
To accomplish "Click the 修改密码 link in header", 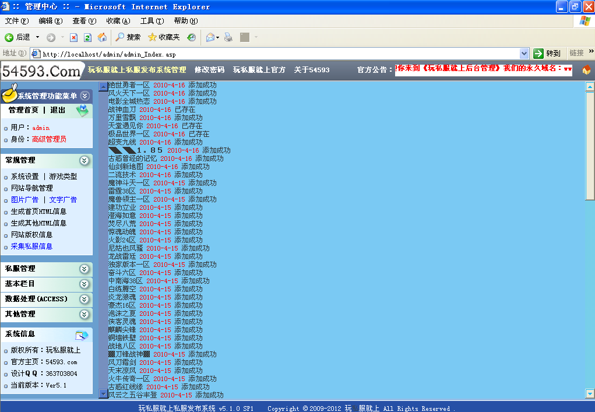I will (x=209, y=70).
